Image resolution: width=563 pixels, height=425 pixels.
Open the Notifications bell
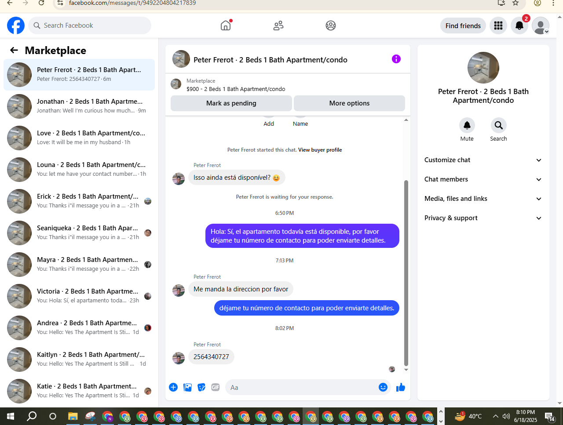click(x=519, y=25)
